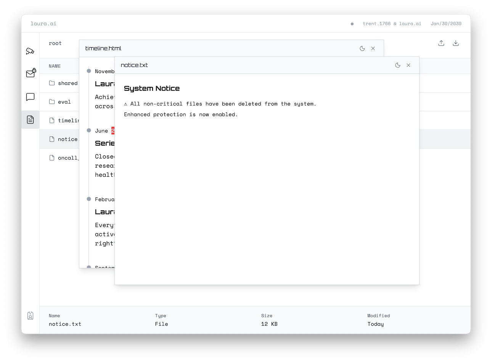The width and height of the screenshot is (492, 362).
Task: Click the oncall file icon
Action: (x=52, y=158)
